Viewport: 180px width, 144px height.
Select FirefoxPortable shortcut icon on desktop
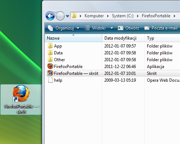[x=21, y=93]
